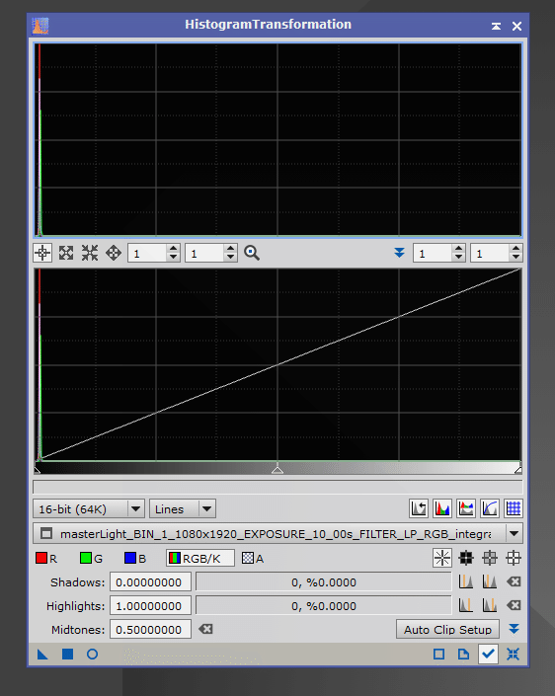Toggle the track view checkmark button
Screen dimensions: 555x696
coord(488,654)
